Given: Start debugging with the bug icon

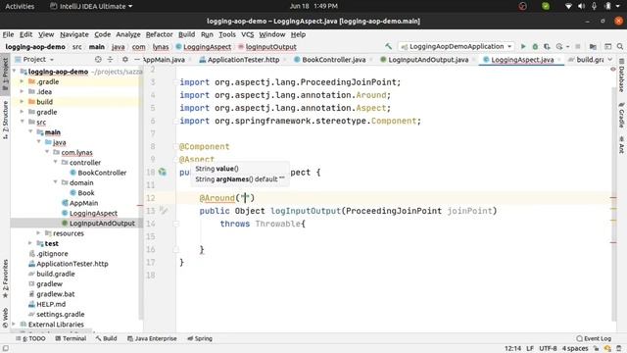Looking at the screenshot, I should (535, 47).
